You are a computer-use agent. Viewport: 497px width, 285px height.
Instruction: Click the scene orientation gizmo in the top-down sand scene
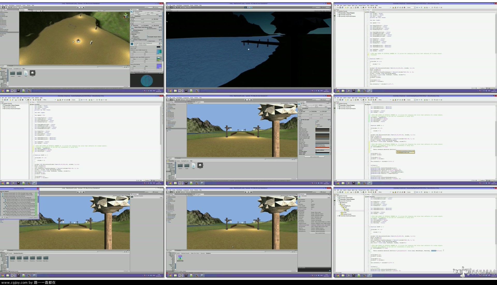coord(126,16)
